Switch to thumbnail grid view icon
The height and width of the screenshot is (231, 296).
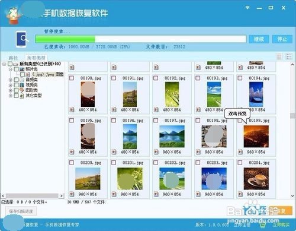(279, 57)
